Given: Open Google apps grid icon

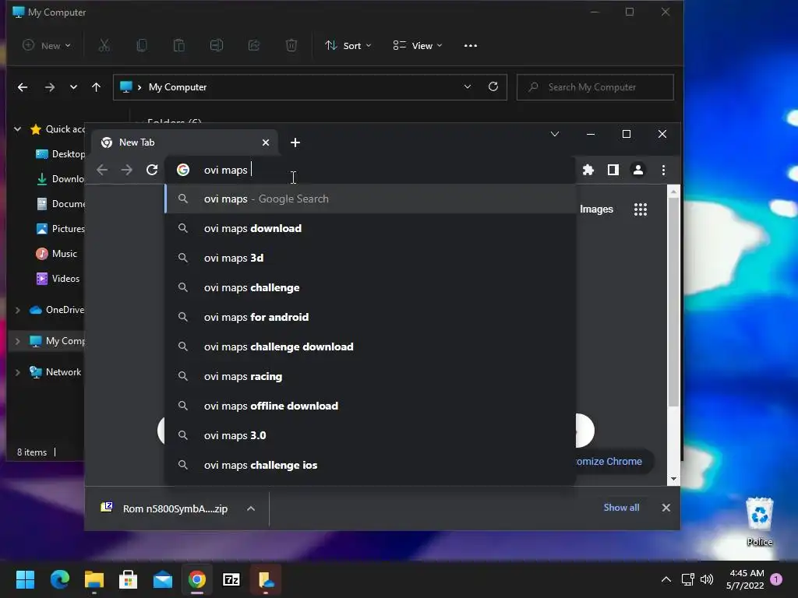Looking at the screenshot, I should [641, 209].
